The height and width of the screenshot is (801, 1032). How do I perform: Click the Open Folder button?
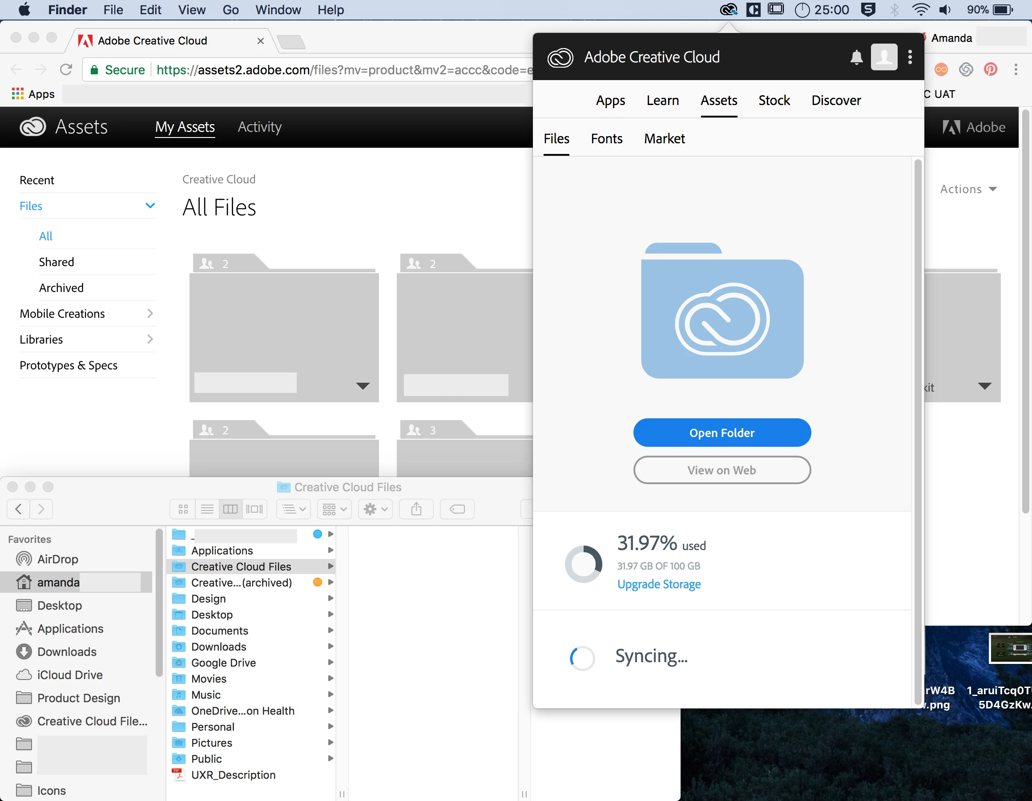click(x=722, y=433)
